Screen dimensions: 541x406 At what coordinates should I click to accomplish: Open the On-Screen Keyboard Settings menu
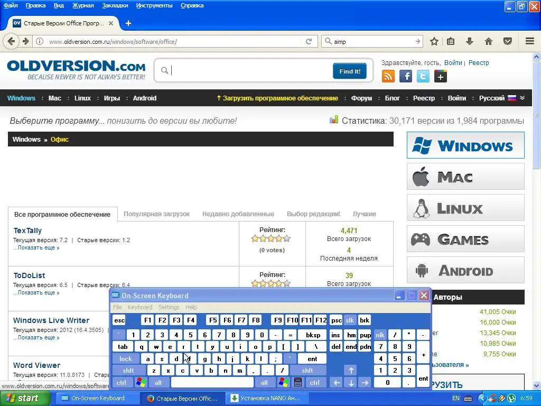coord(169,307)
